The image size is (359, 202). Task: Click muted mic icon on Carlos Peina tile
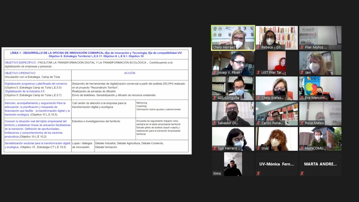tap(258, 123)
